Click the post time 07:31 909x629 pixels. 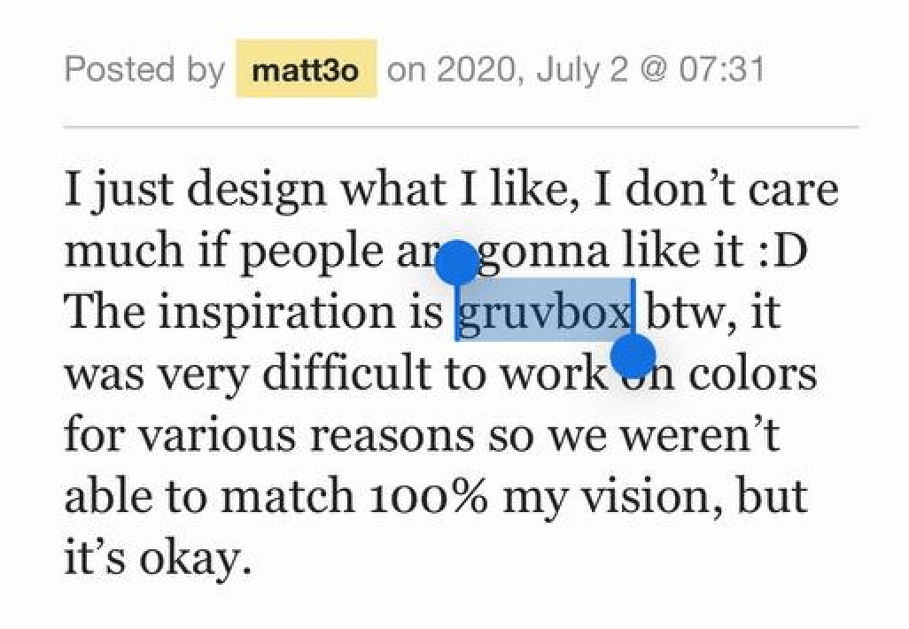coord(721,70)
